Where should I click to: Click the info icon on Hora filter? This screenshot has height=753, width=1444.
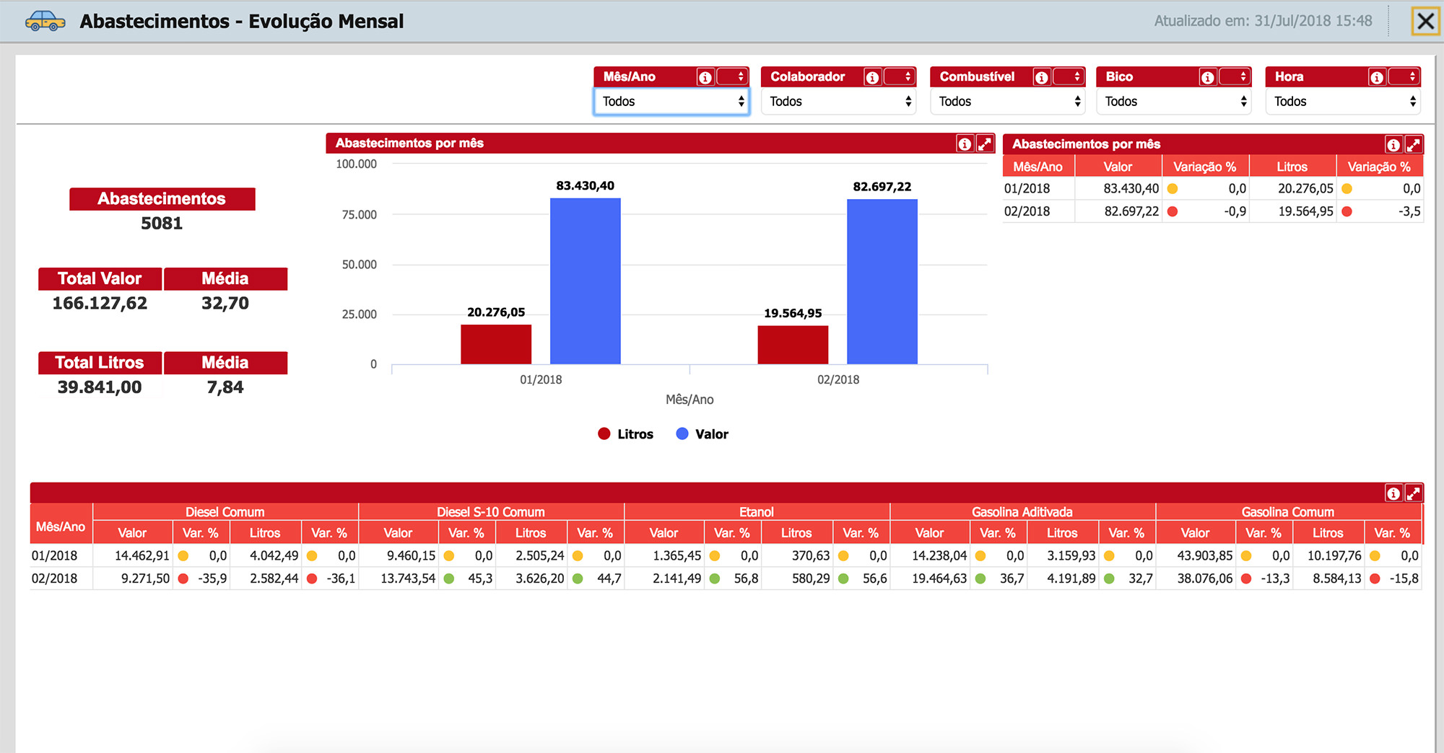pyautogui.click(x=1377, y=77)
